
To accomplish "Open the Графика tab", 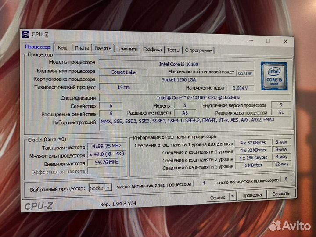I will 152,49.
